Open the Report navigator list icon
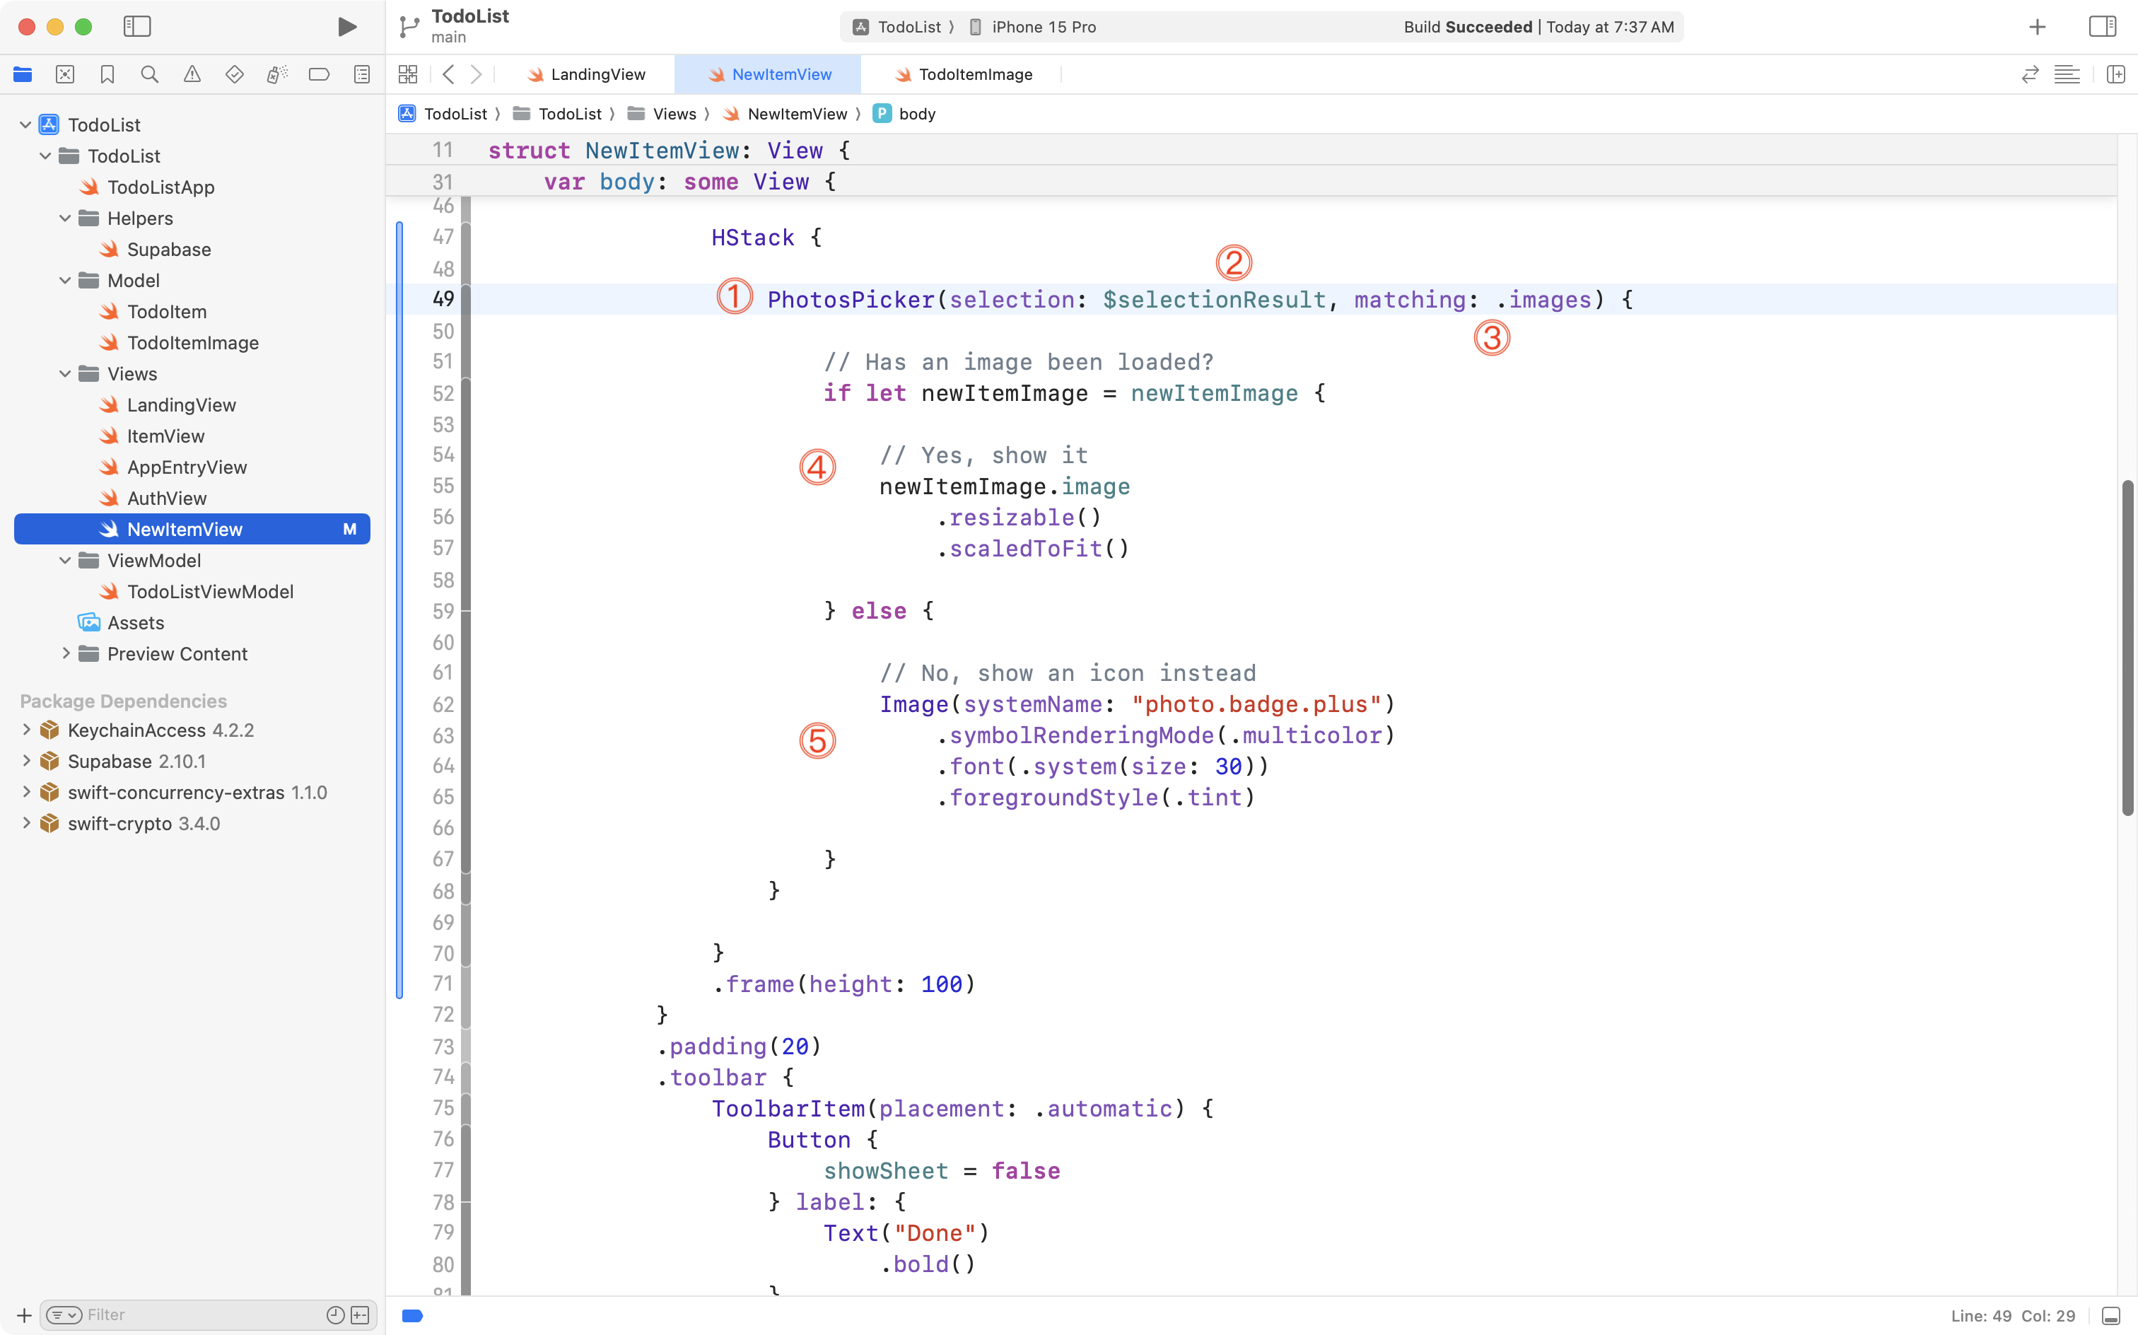The width and height of the screenshot is (2138, 1335). coord(361,74)
